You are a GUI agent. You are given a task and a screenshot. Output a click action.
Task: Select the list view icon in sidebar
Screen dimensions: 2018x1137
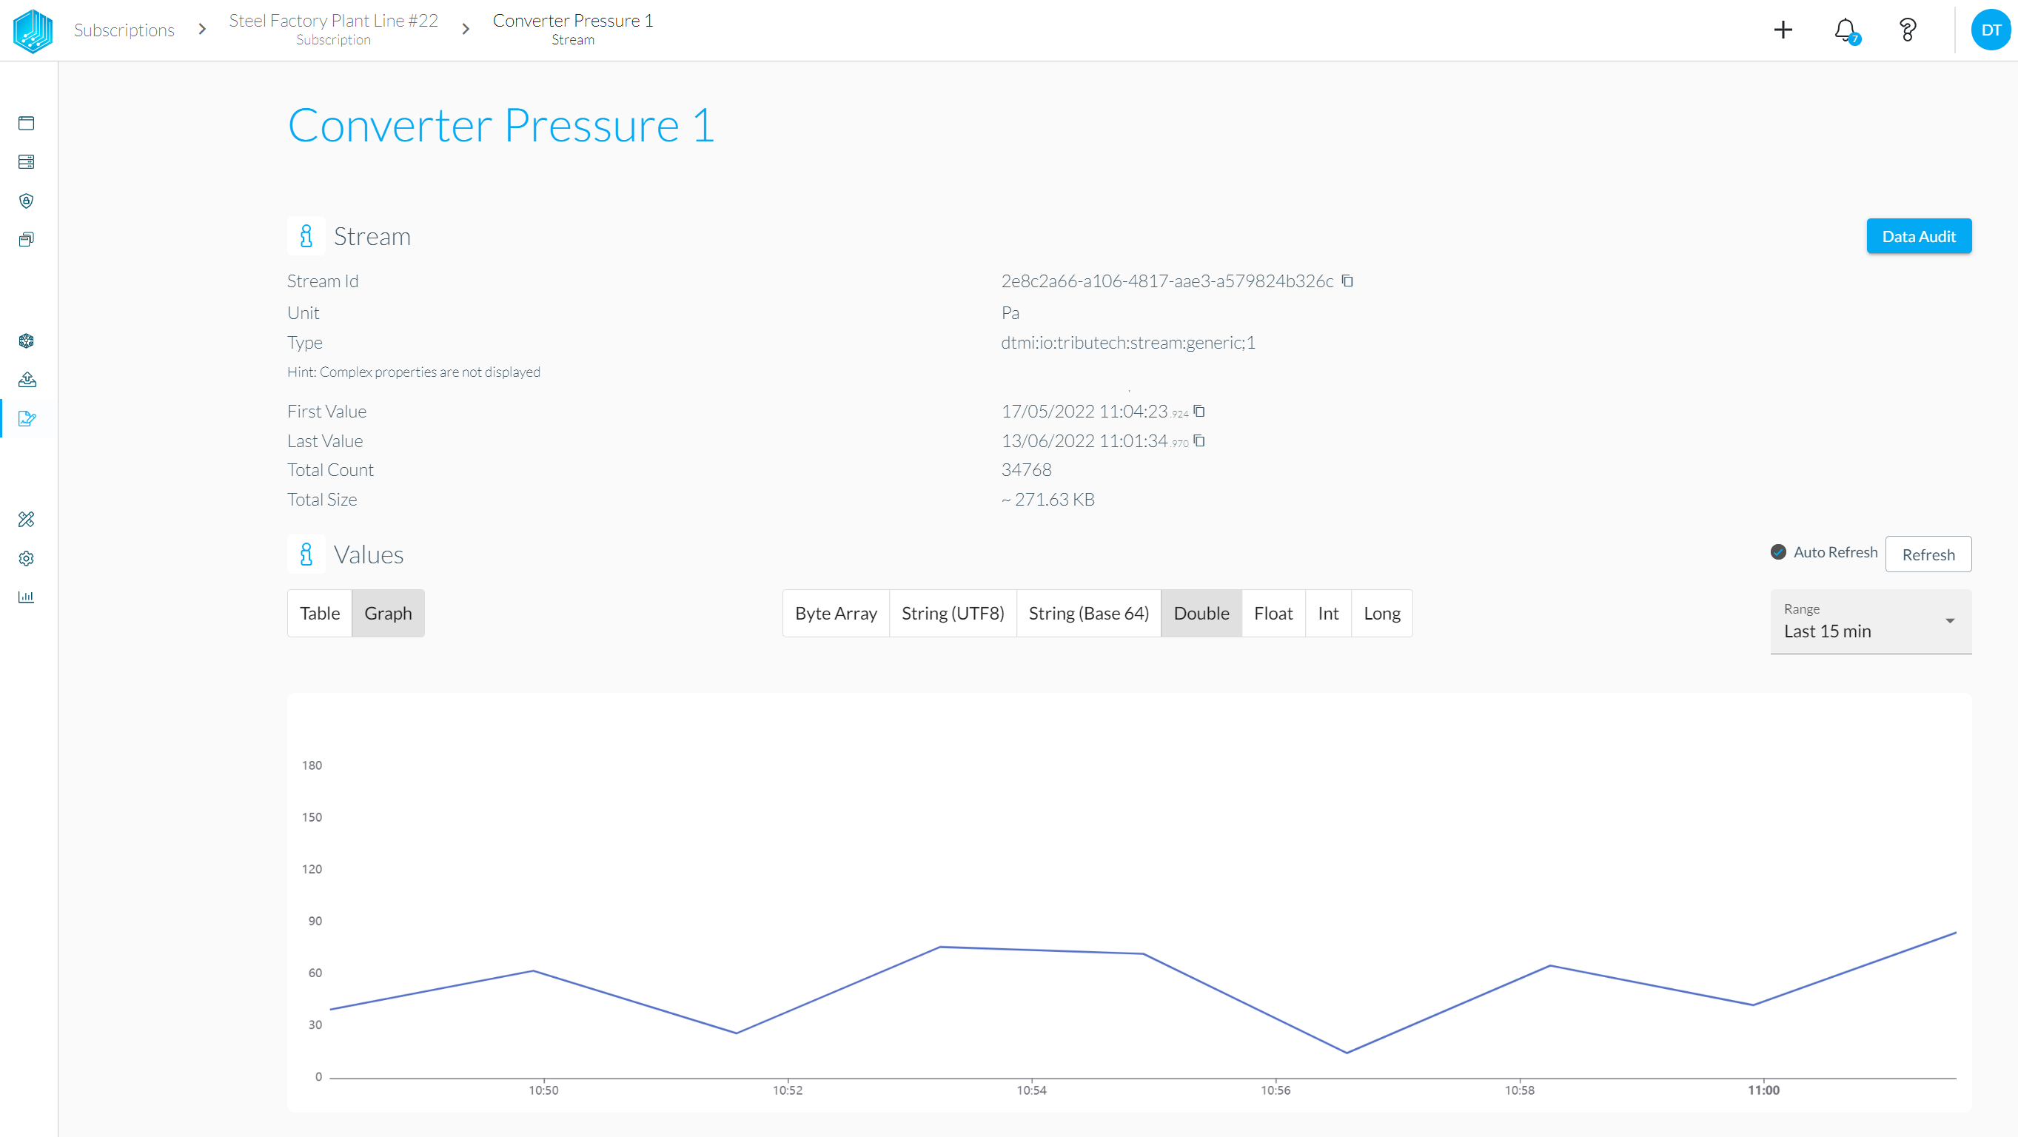coord(27,161)
